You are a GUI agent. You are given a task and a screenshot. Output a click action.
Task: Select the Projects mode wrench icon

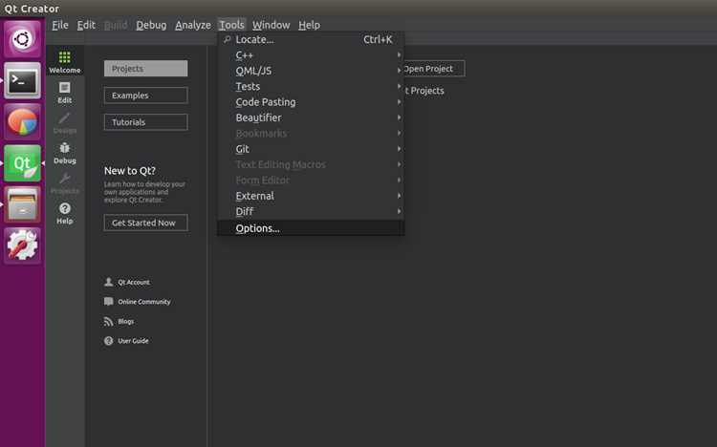pos(64,179)
